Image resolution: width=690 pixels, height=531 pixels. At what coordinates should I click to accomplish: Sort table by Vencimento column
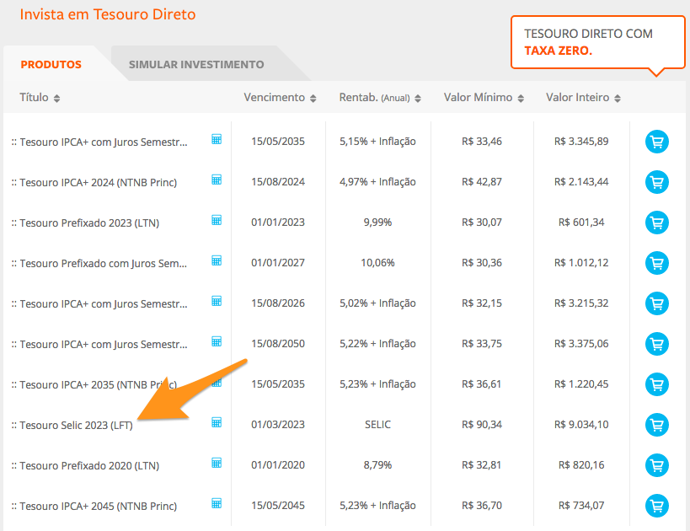(x=280, y=98)
